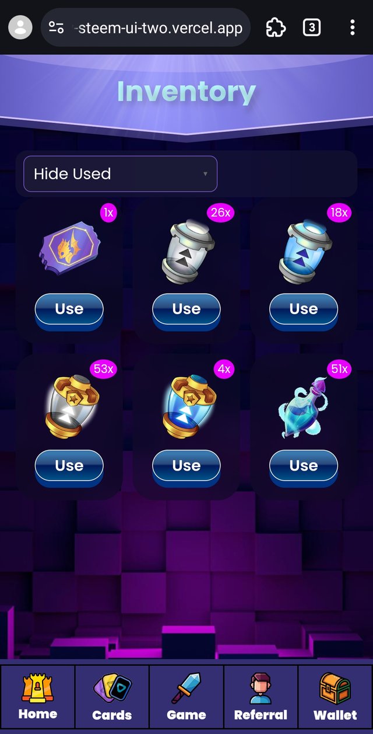Click the dropdown arrow next to Hide Used

click(205, 174)
